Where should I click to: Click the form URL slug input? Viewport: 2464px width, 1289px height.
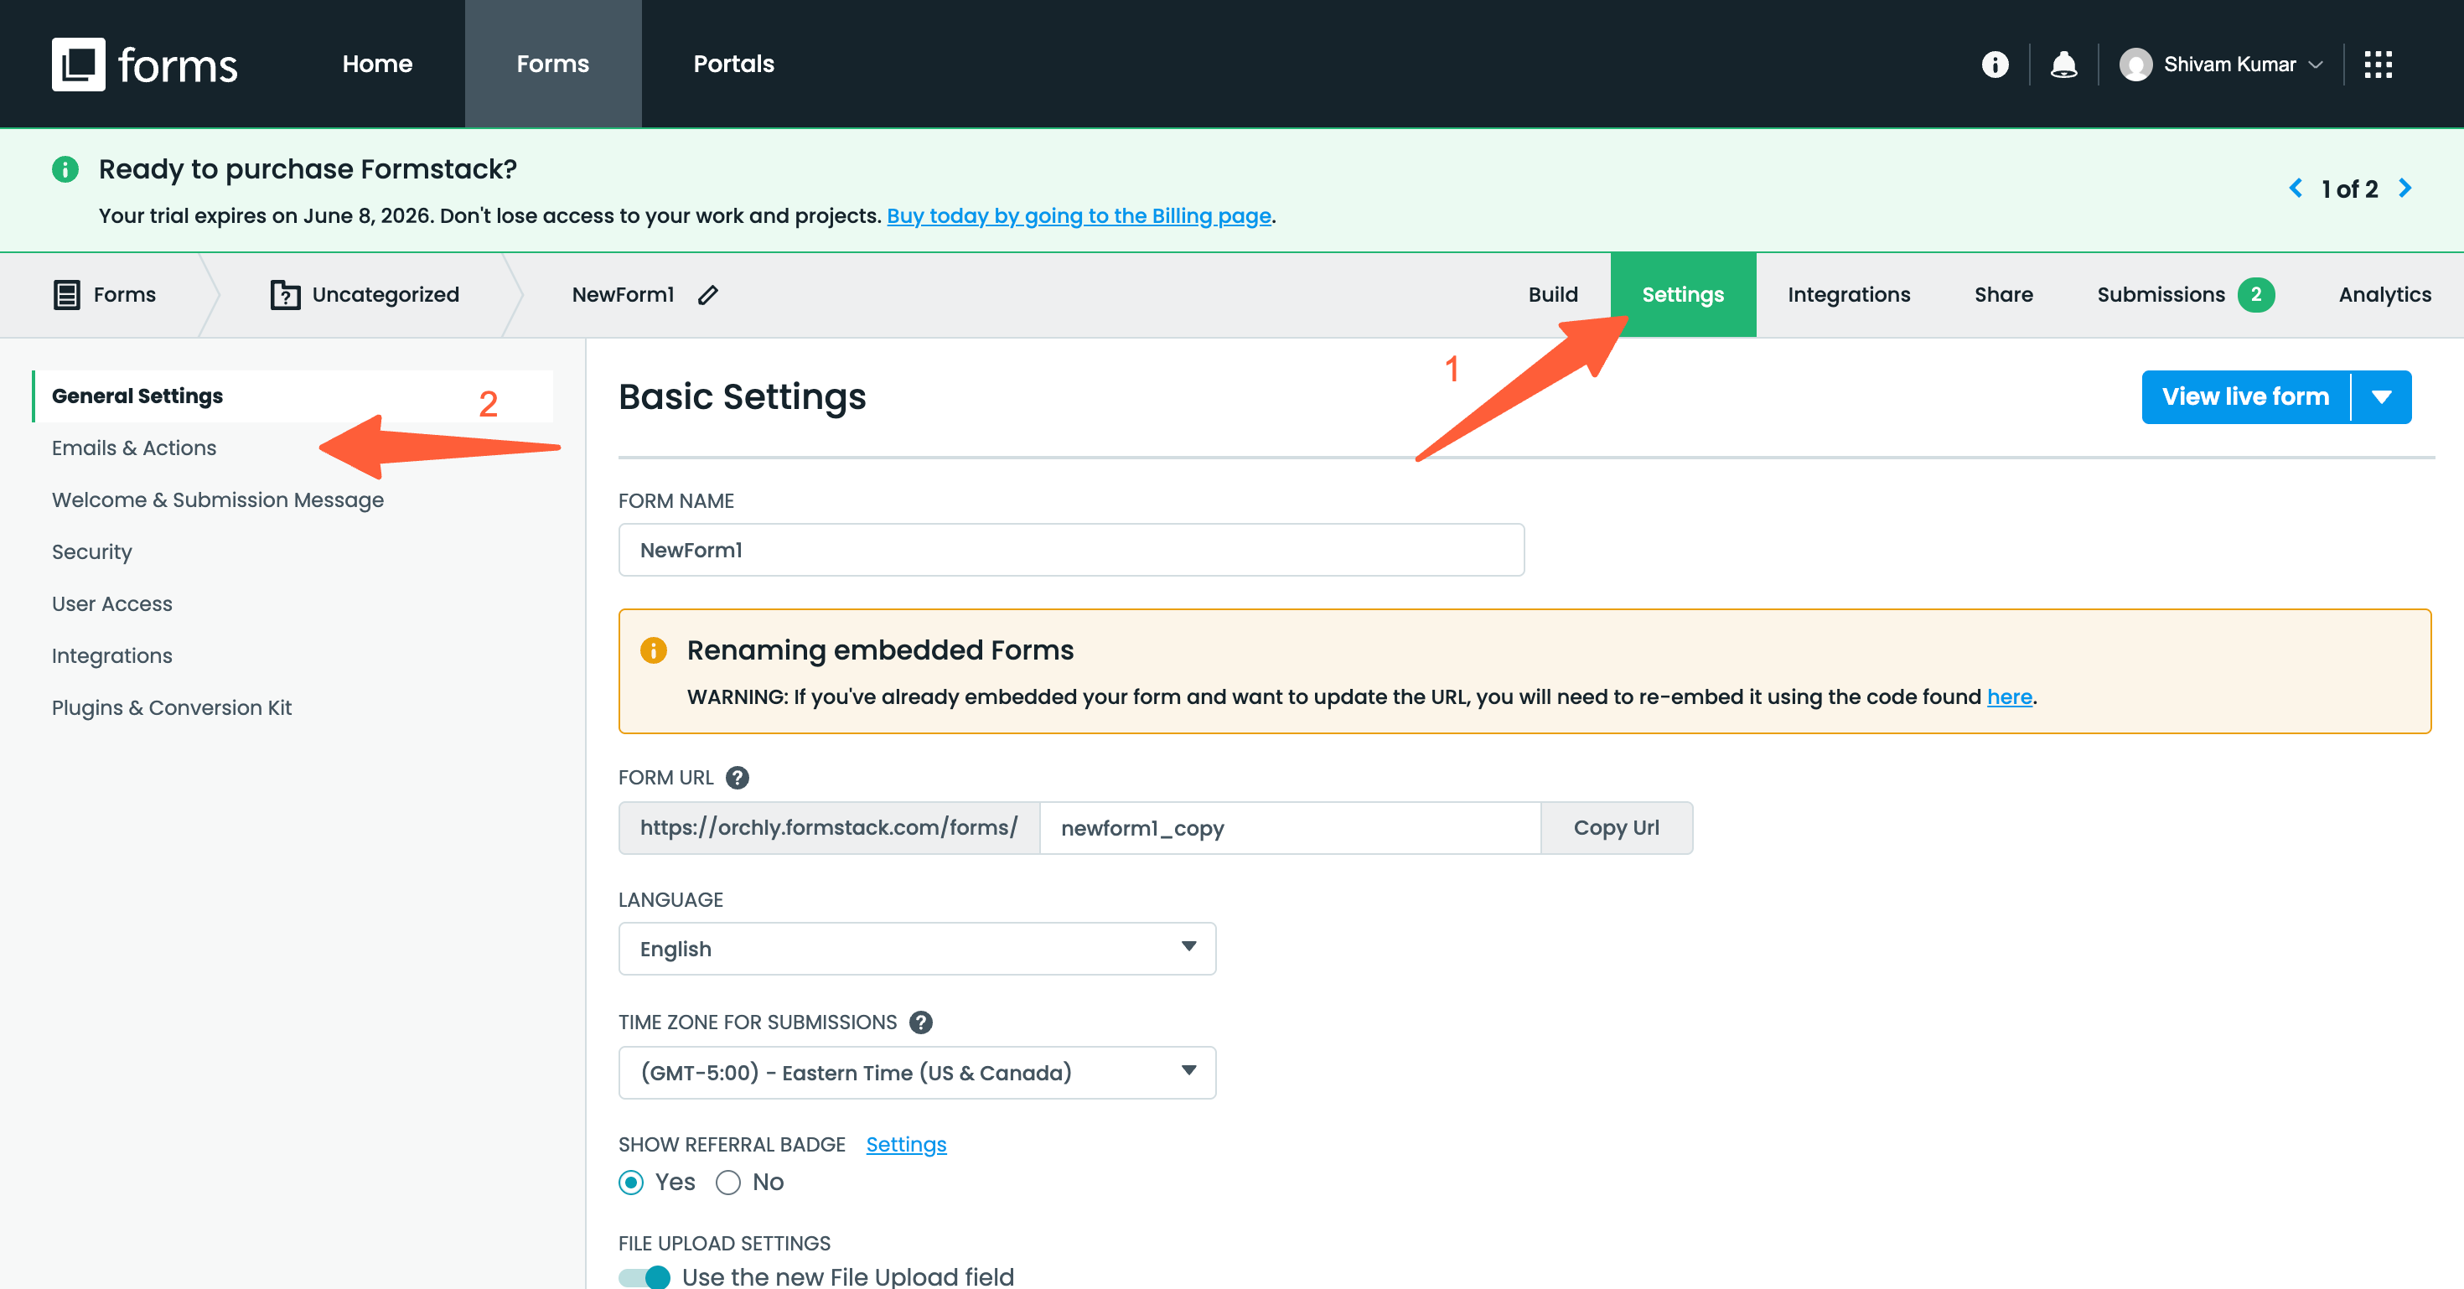[1291, 828]
